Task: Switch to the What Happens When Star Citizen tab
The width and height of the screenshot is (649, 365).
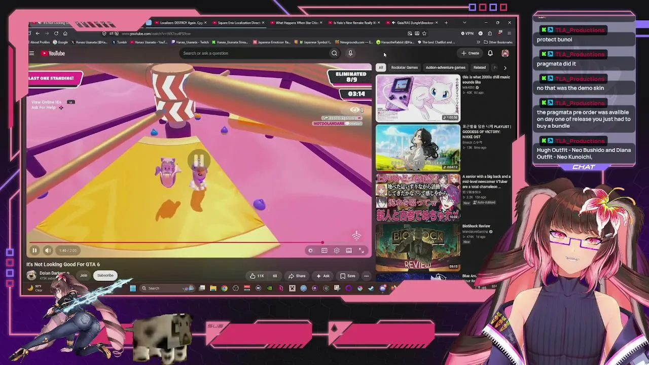Action: pos(295,23)
